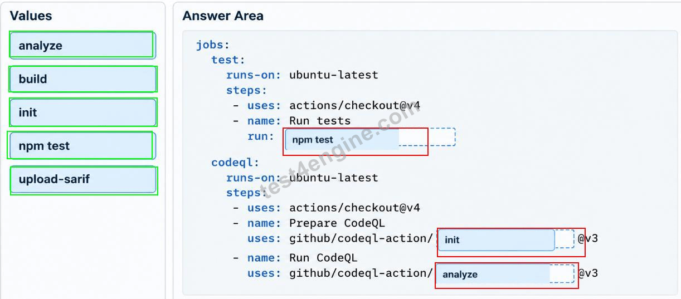Image resolution: width=681 pixels, height=299 pixels.
Task: Click the Values panel heading
Action: pos(31,16)
